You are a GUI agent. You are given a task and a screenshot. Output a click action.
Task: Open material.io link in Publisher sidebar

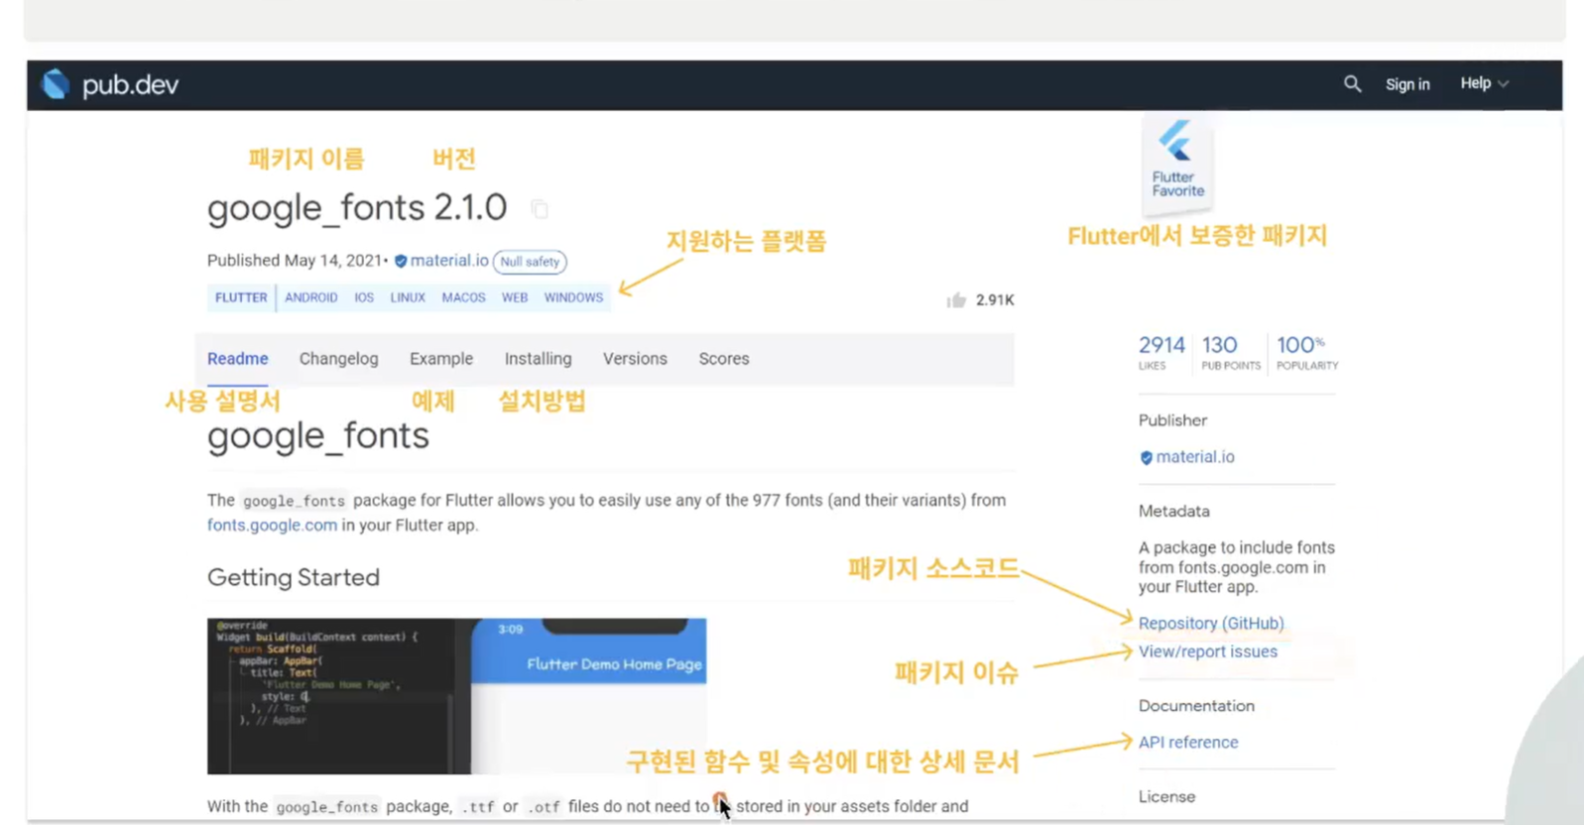pos(1195,457)
